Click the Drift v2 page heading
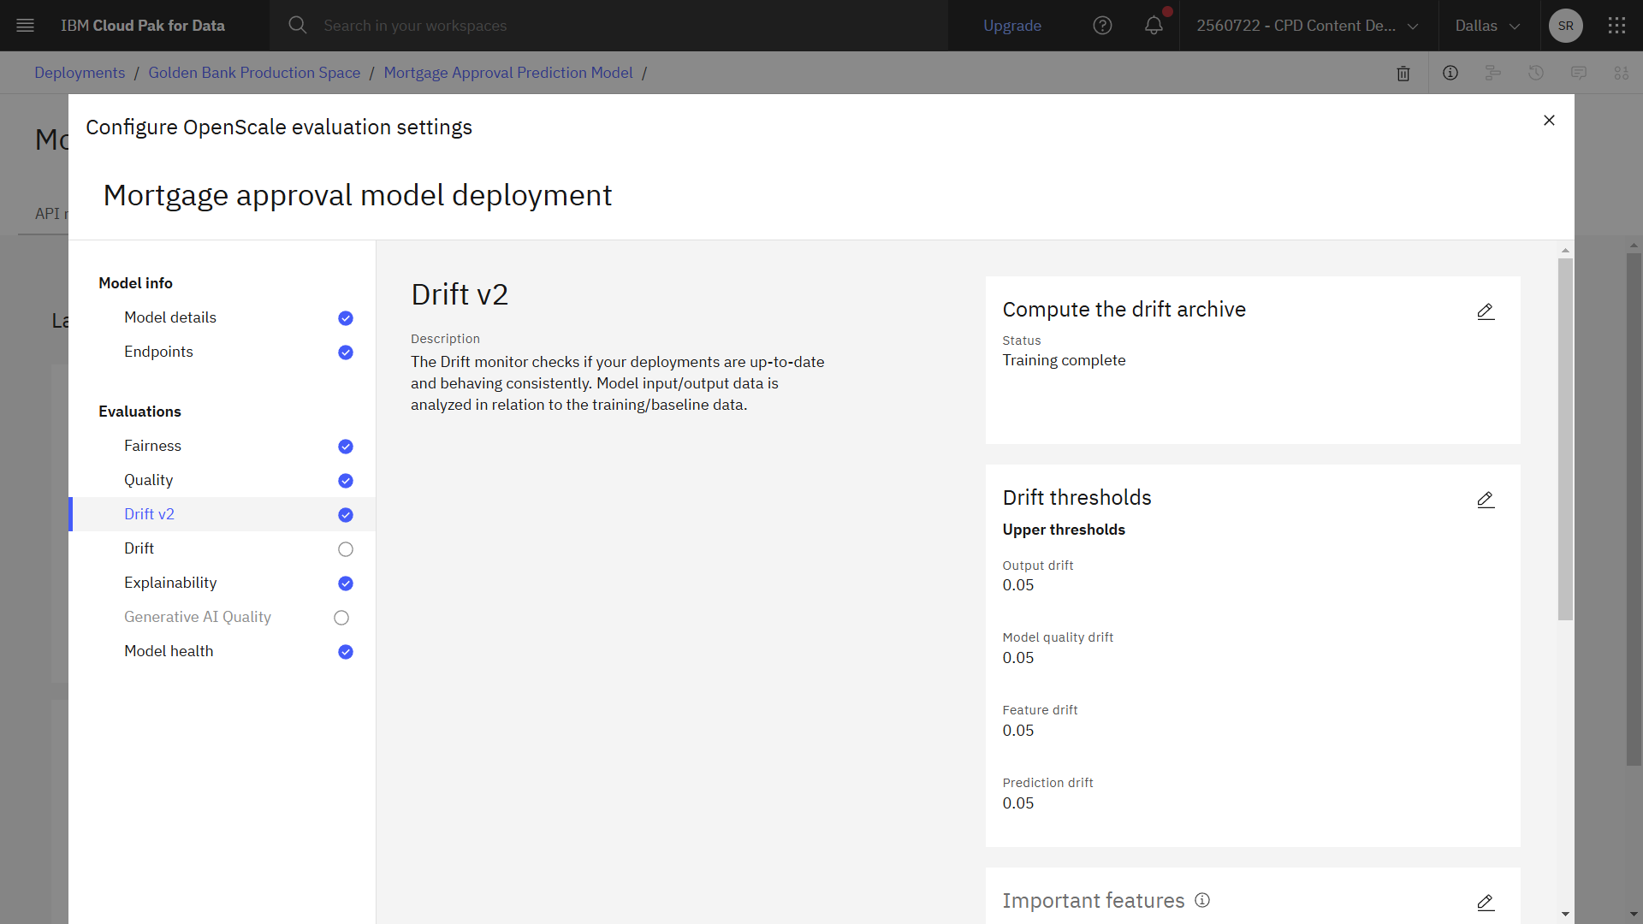This screenshot has height=924, width=1643. tap(460, 294)
